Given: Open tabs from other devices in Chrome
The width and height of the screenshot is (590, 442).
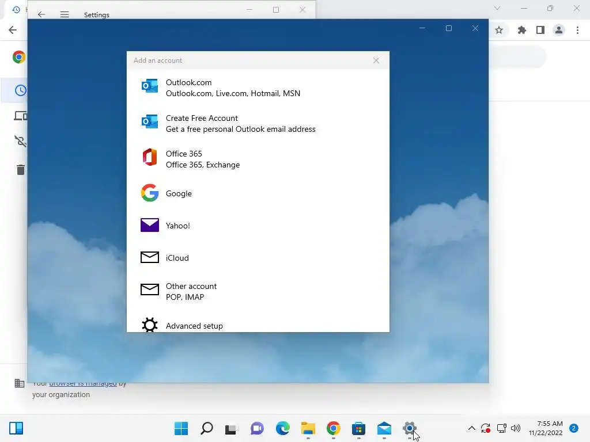Looking at the screenshot, I should click(x=20, y=116).
